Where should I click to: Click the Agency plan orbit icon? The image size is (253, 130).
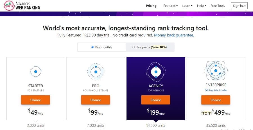coord(156,72)
